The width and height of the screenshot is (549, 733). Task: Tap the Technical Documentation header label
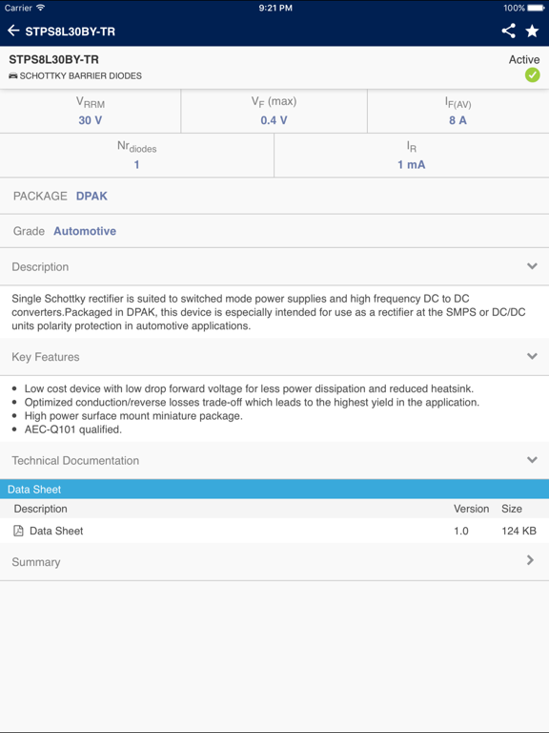[x=75, y=460]
